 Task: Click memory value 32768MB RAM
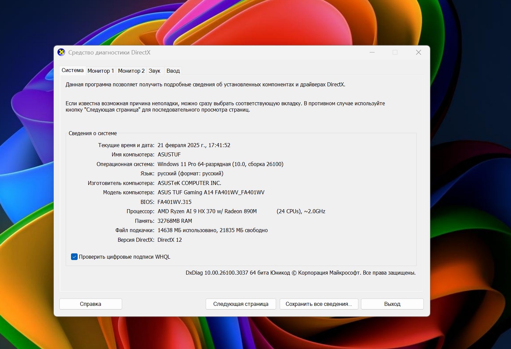[x=175, y=221]
